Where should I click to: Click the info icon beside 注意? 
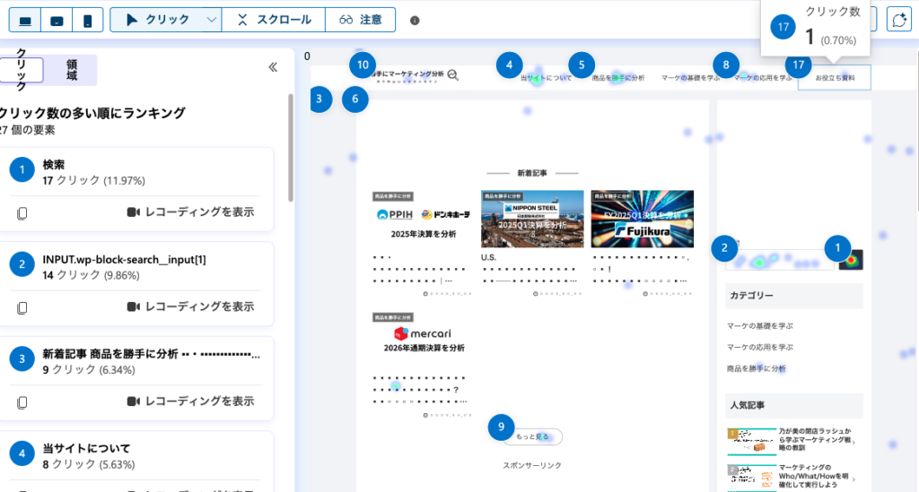pyautogui.click(x=415, y=20)
